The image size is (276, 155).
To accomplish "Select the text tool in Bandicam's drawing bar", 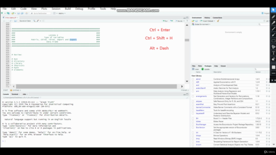I will (273, 53).
